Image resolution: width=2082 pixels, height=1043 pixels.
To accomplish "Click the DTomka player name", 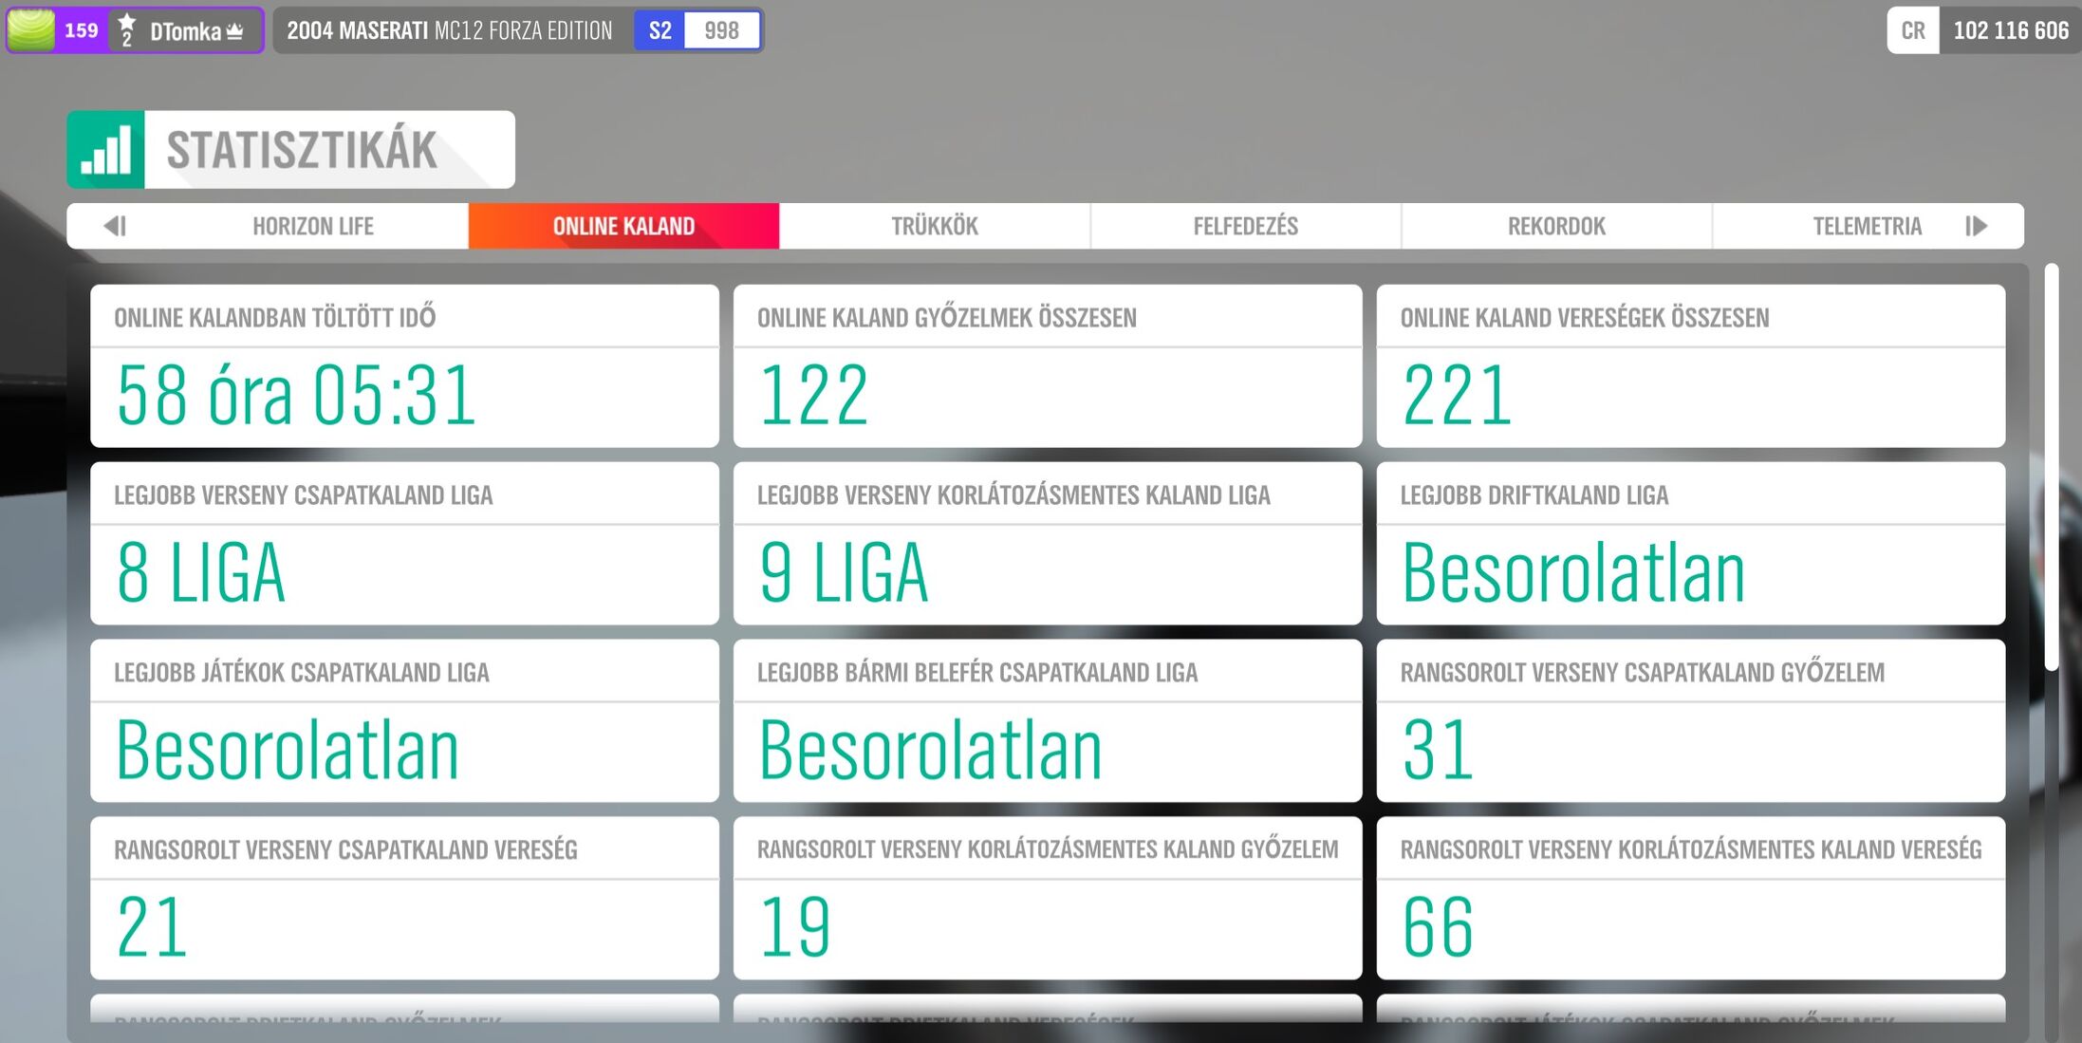I will pos(185,31).
